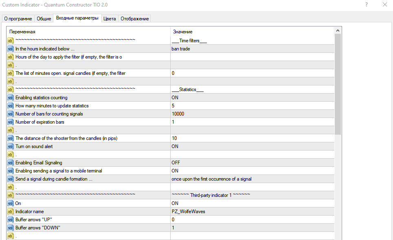Screen dimensions: 393x240
Task: Select the icon next to Buffer arrows "UP"
Action: (10, 220)
